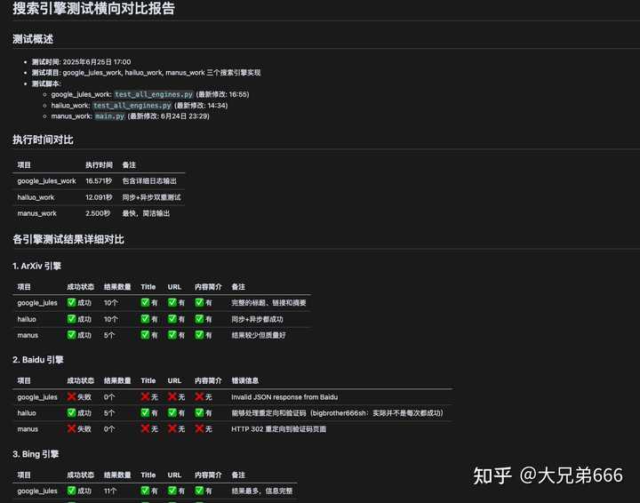This screenshot has width=640, height=503.
Task: Click the 12.091秒 execution time value
Action: tap(99, 197)
